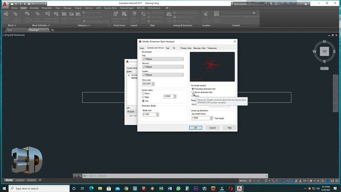Click the Set Location ribbon icon
This screenshot has width=341, height=192.
pyautogui.click(x=206, y=14)
